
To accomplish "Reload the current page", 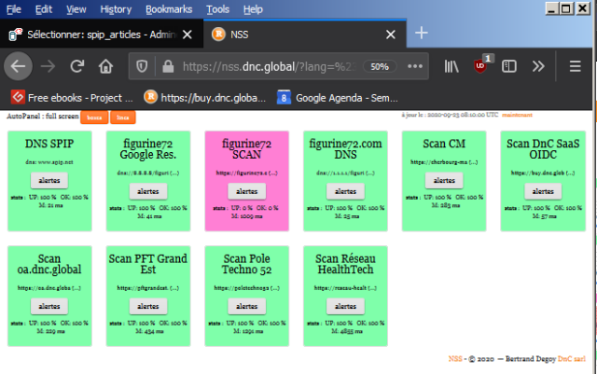I will pos(77,66).
